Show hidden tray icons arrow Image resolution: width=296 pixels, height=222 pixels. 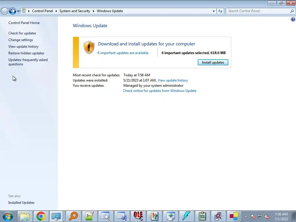(x=246, y=217)
